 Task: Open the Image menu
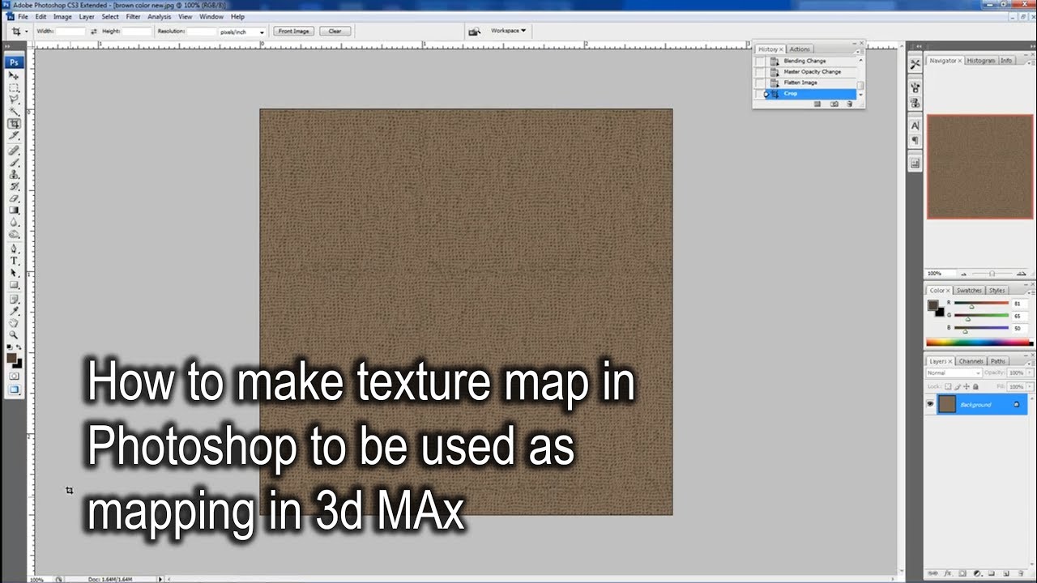pos(62,16)
